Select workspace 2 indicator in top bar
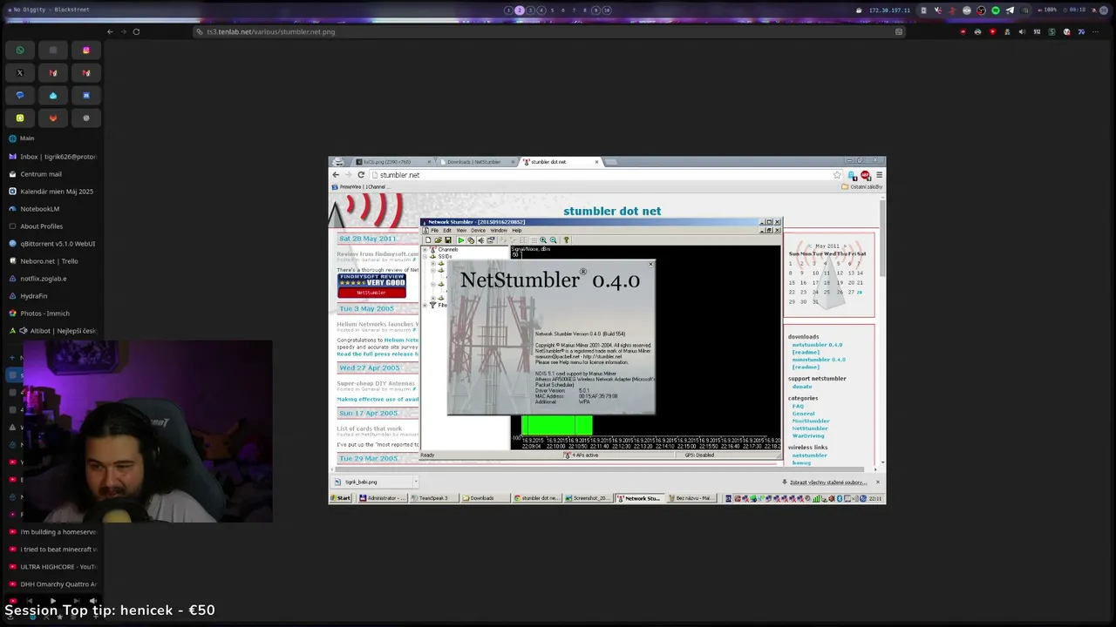1116x627 pixels. [x=519, y=10]
